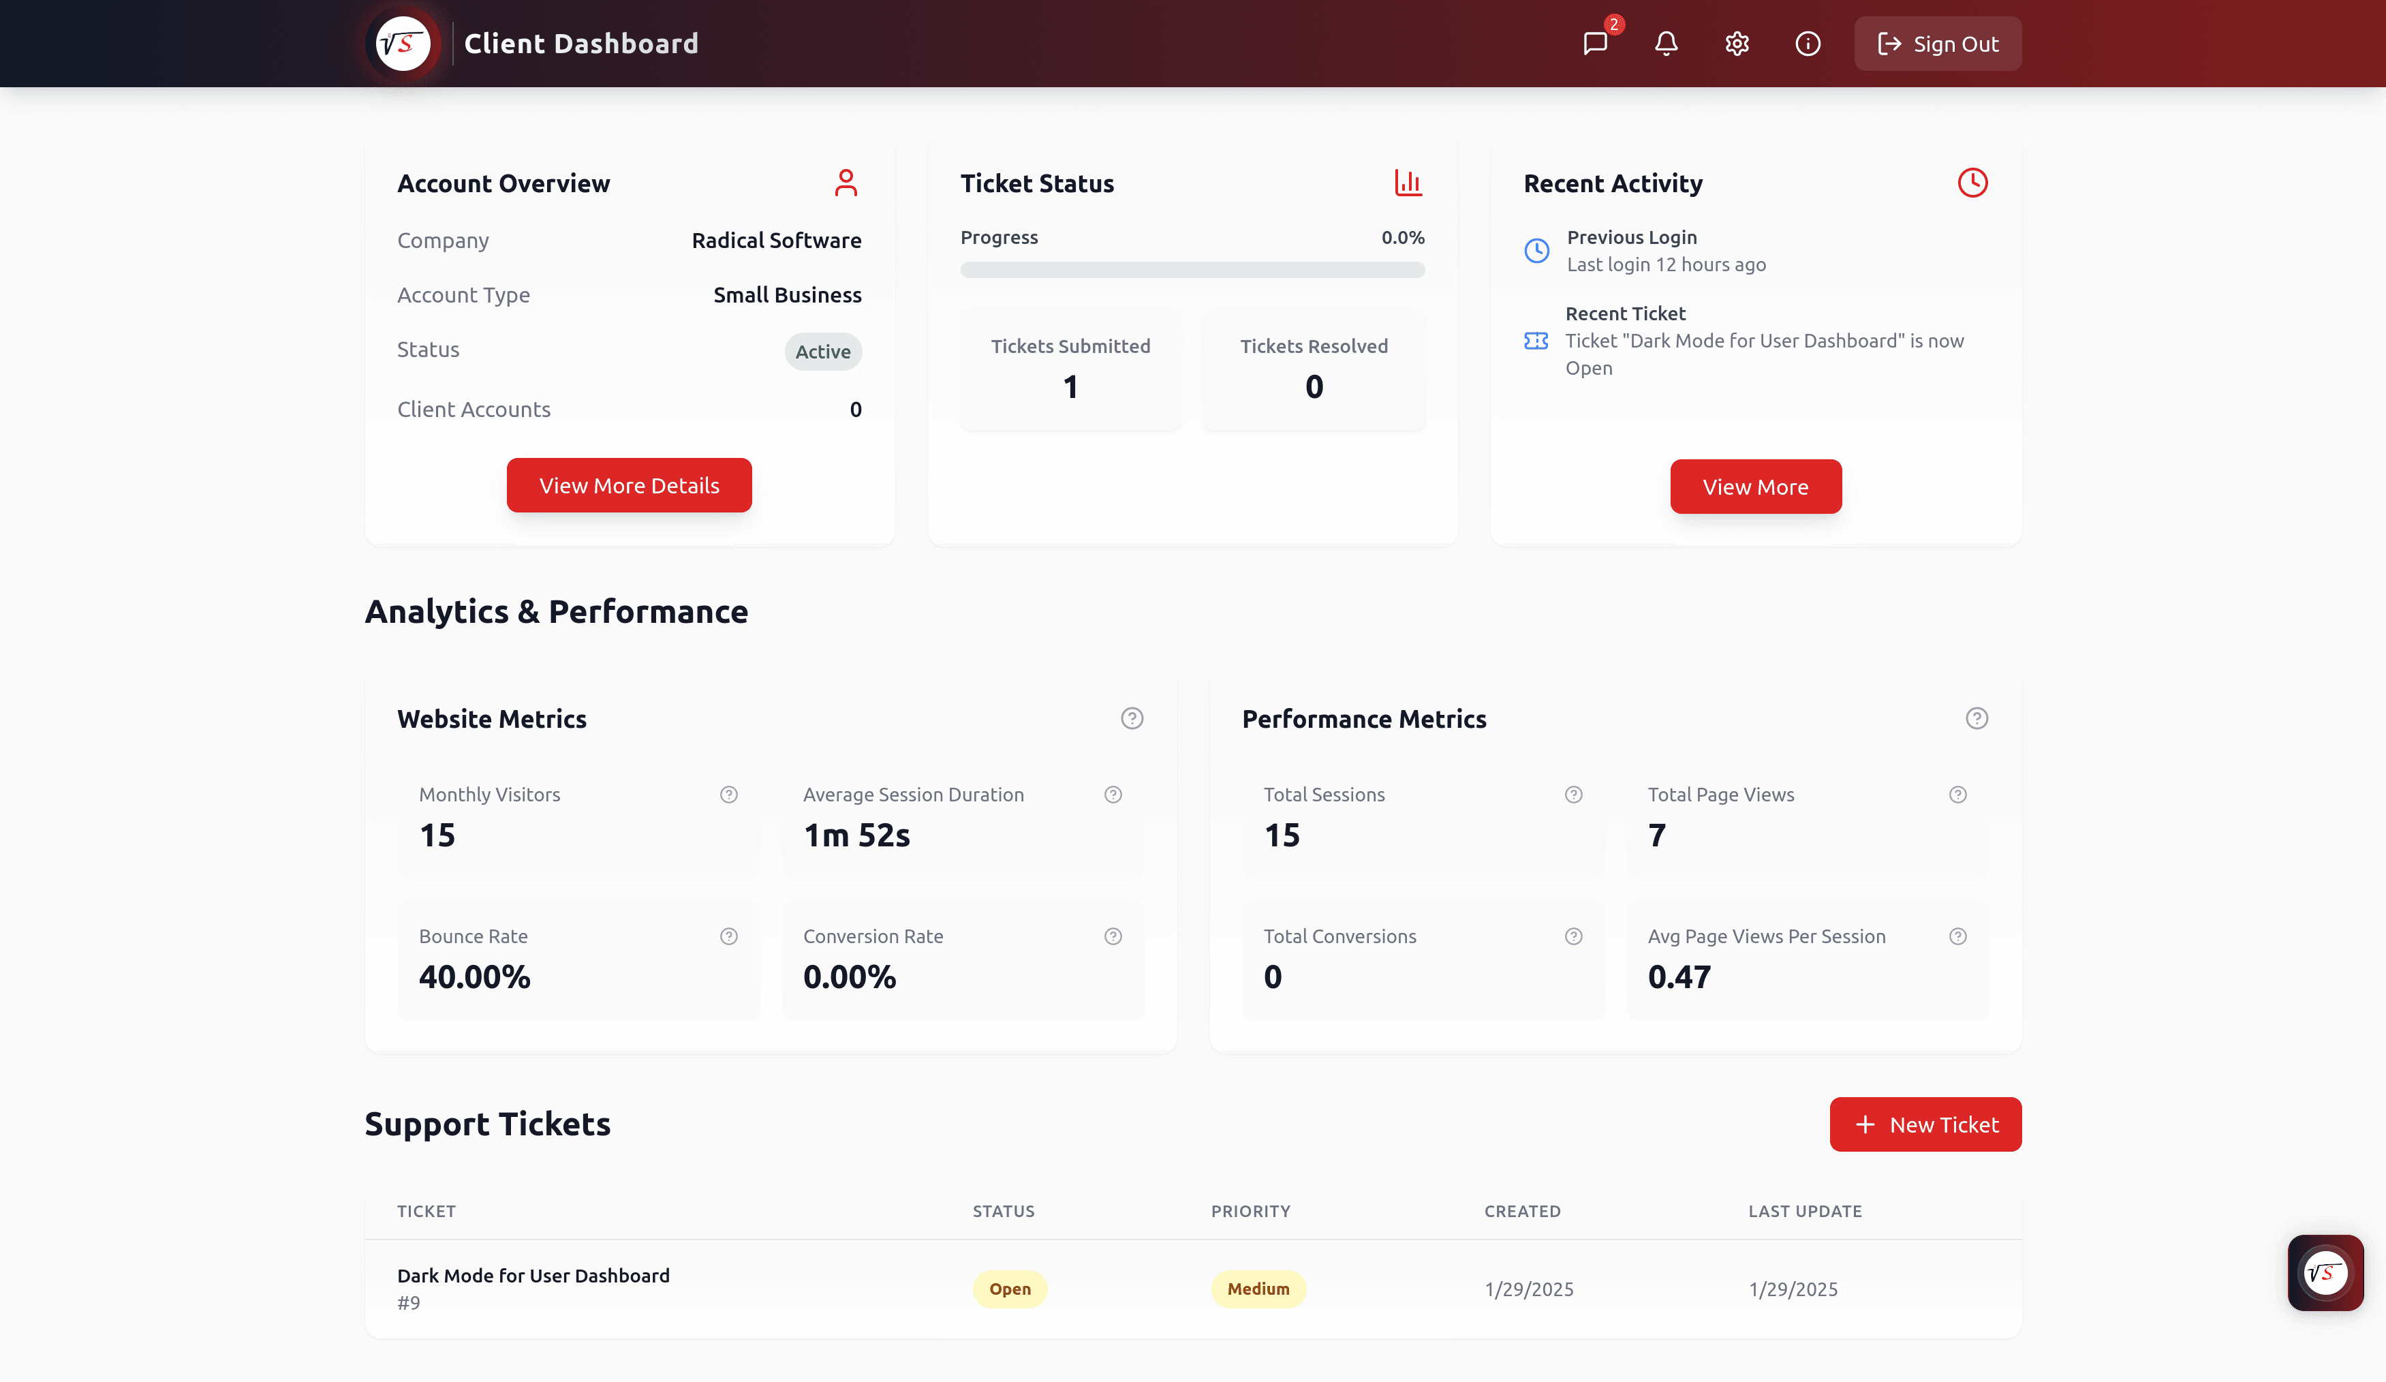Open settings gear icon
The width and height of the screenshot is (2386, 1382).
(1737, 44)
